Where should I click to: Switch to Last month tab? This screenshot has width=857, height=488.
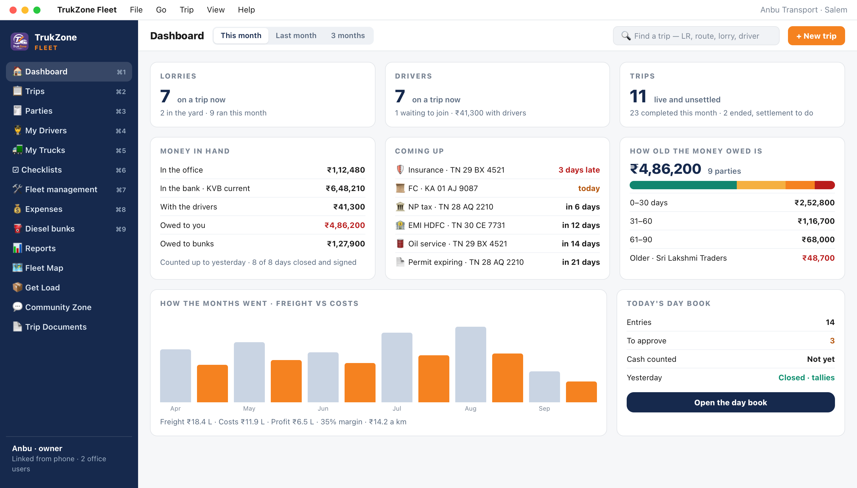coord(295,35)
